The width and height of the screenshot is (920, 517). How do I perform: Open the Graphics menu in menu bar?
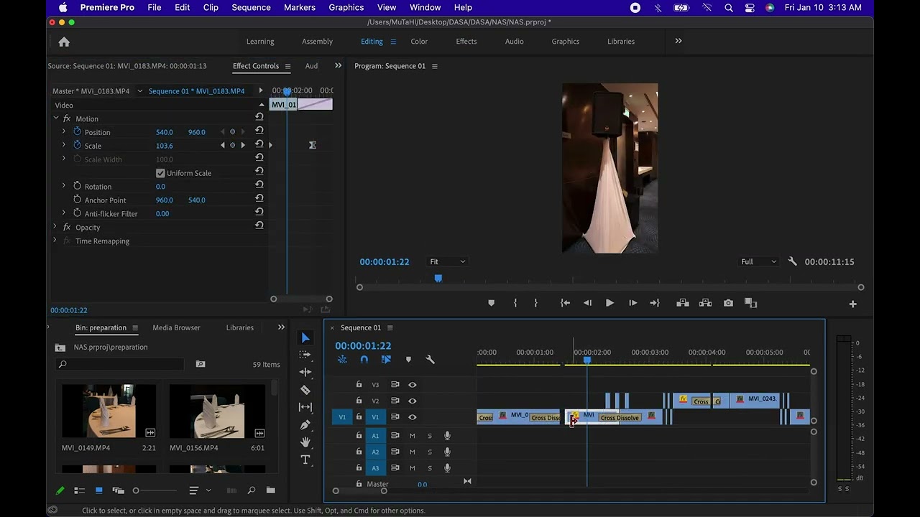point(346,7)
